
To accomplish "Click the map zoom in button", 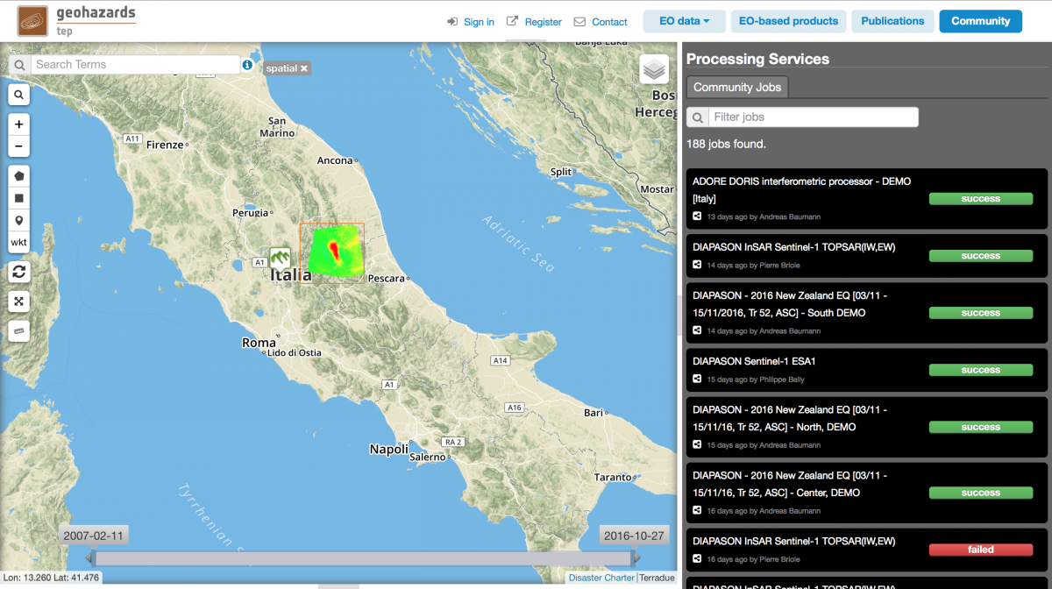I will [x=18, y=124].
